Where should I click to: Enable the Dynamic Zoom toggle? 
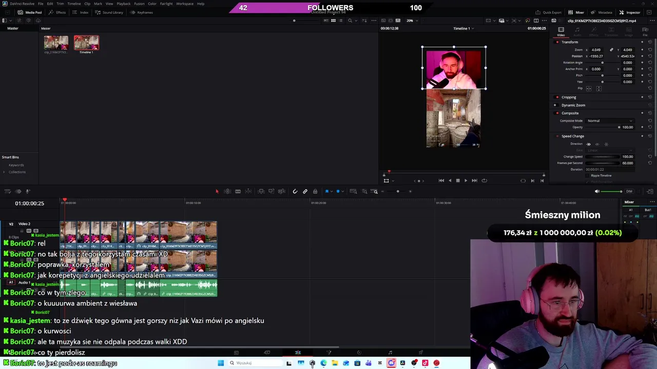pyautogui.click(x=555, y=105)
